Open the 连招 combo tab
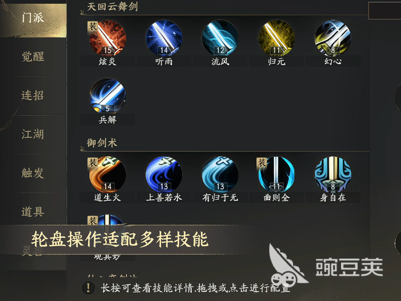Viewport: 401px width, 301px height. [x=33, y=96]
